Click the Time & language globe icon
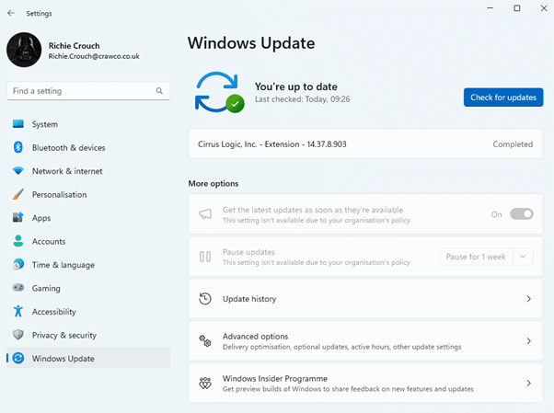The width and height of the screenshot is (554, 413). click(18, 264)
